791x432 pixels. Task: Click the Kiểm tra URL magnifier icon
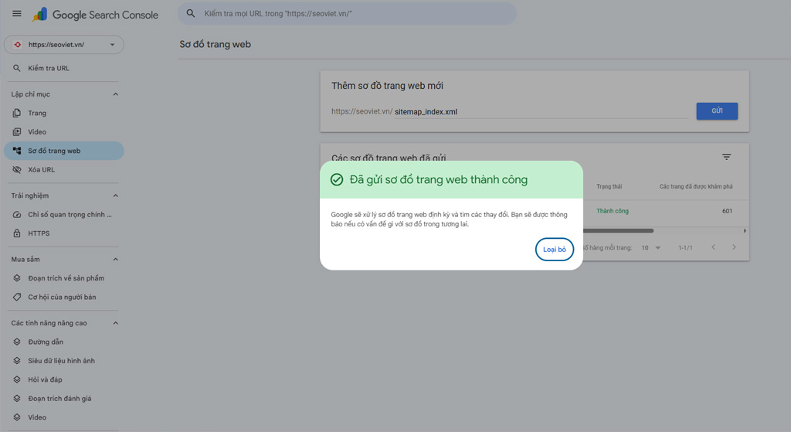(17, 68)
